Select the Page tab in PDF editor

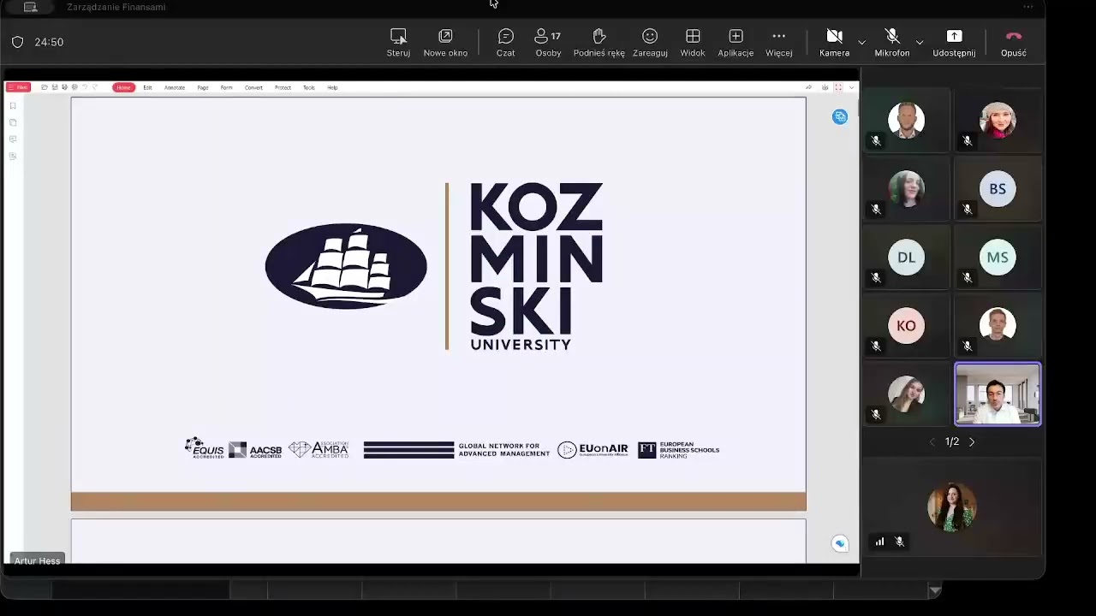[x=203, y=87]
